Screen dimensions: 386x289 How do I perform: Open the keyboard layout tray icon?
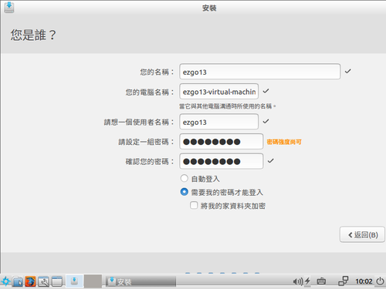coord(321,281)
